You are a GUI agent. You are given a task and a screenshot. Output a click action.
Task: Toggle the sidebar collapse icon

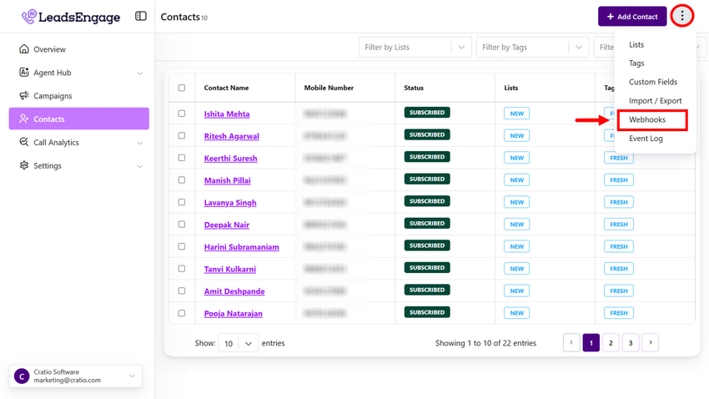140,17
